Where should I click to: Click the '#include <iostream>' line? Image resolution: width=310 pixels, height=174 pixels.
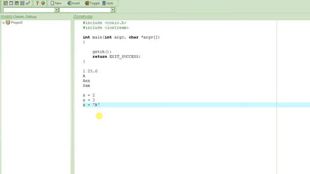(x=106, y=28)
